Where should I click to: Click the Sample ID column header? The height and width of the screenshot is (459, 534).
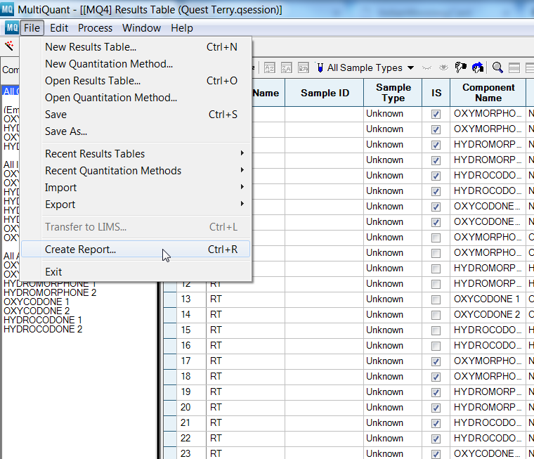pyautogui.click(x=325, y=93)
